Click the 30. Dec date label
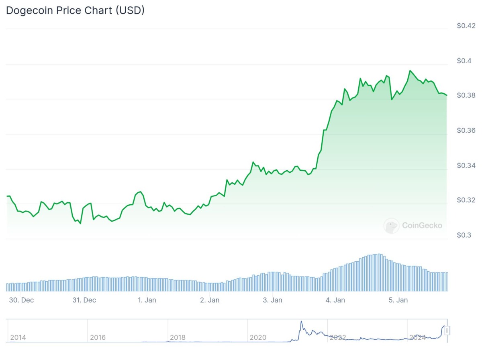 (21, 300)
